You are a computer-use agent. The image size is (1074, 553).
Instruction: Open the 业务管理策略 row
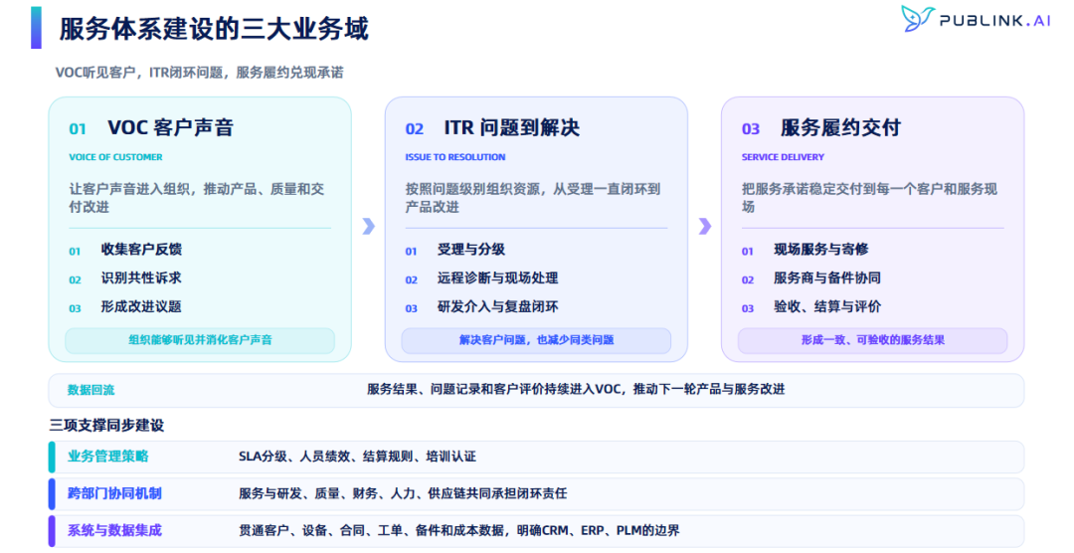[x=536, y=458]
